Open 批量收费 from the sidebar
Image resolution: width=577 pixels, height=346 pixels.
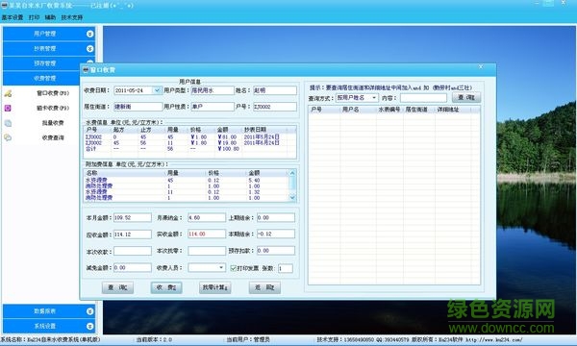[x=53, y=123]
